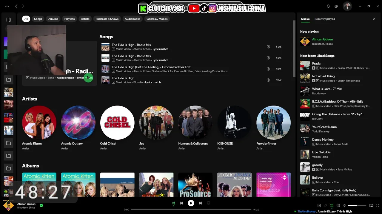Screen dimensions: 382x214
Task: Toggle the green Queue icon
Action: click(332, 205)
